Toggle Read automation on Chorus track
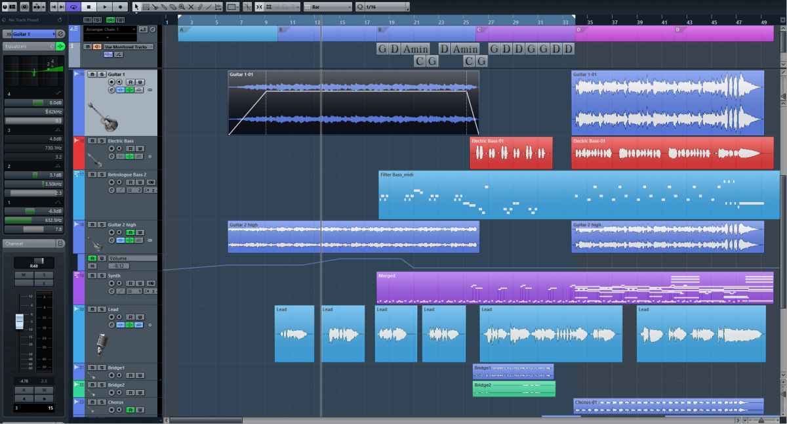 pos(131,410)
